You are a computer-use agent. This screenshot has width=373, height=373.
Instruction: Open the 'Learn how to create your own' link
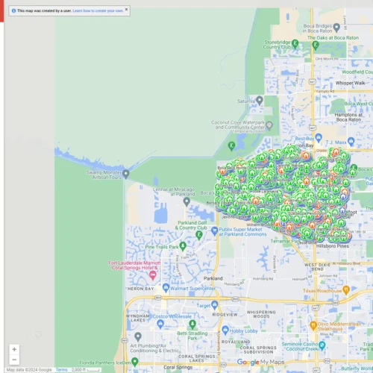[98, 10]
